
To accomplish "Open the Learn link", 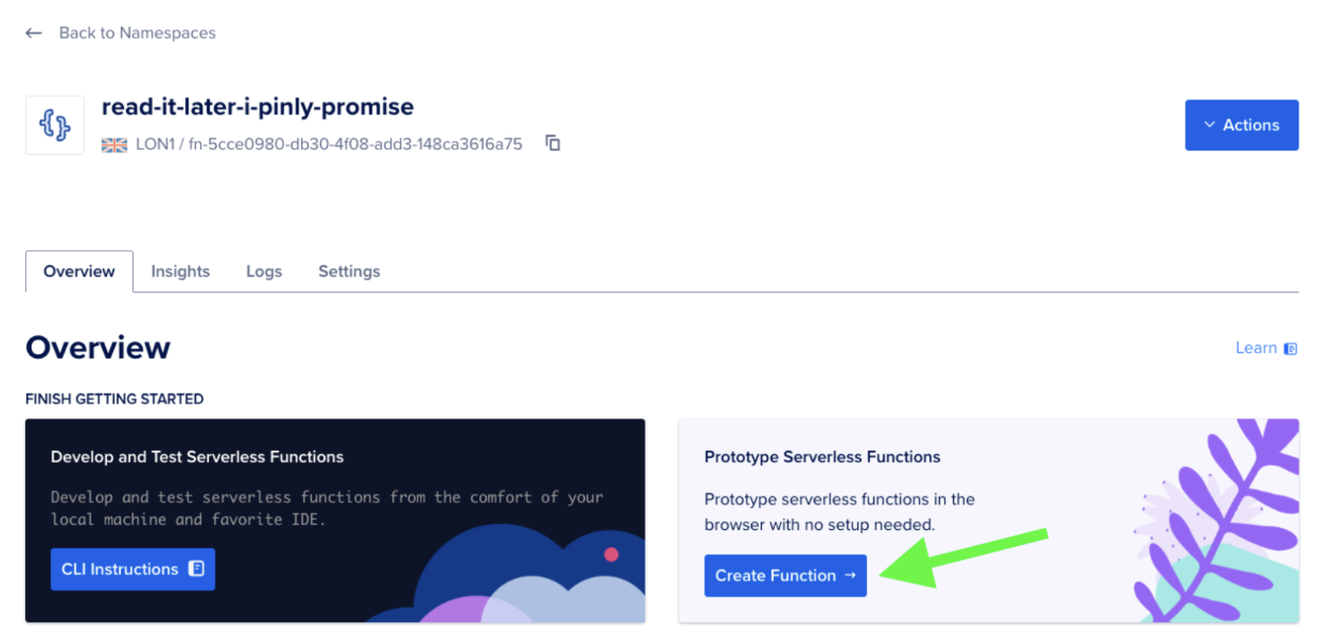I will [x=1255, y=347].
